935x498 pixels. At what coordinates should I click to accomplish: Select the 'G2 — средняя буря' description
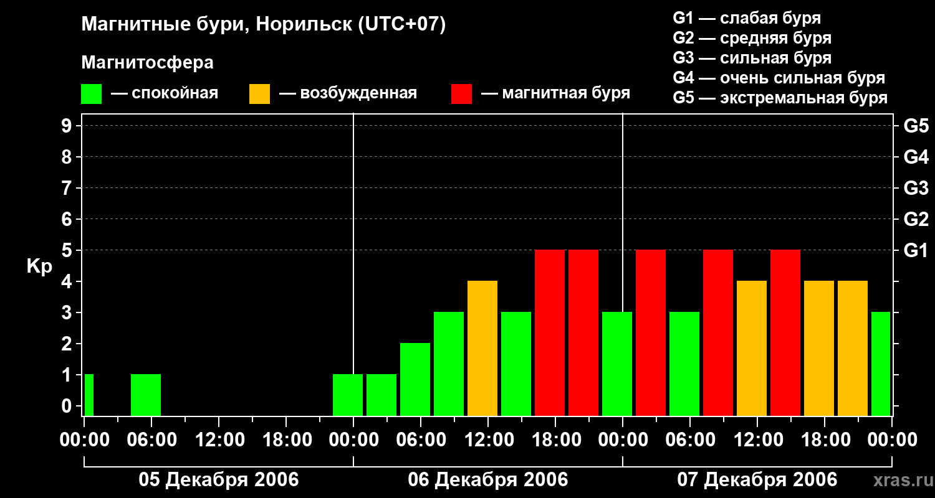[752, 38]
